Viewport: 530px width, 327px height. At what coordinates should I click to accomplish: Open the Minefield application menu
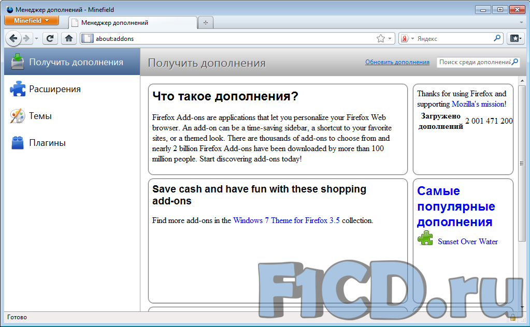(x=32, y=21)
